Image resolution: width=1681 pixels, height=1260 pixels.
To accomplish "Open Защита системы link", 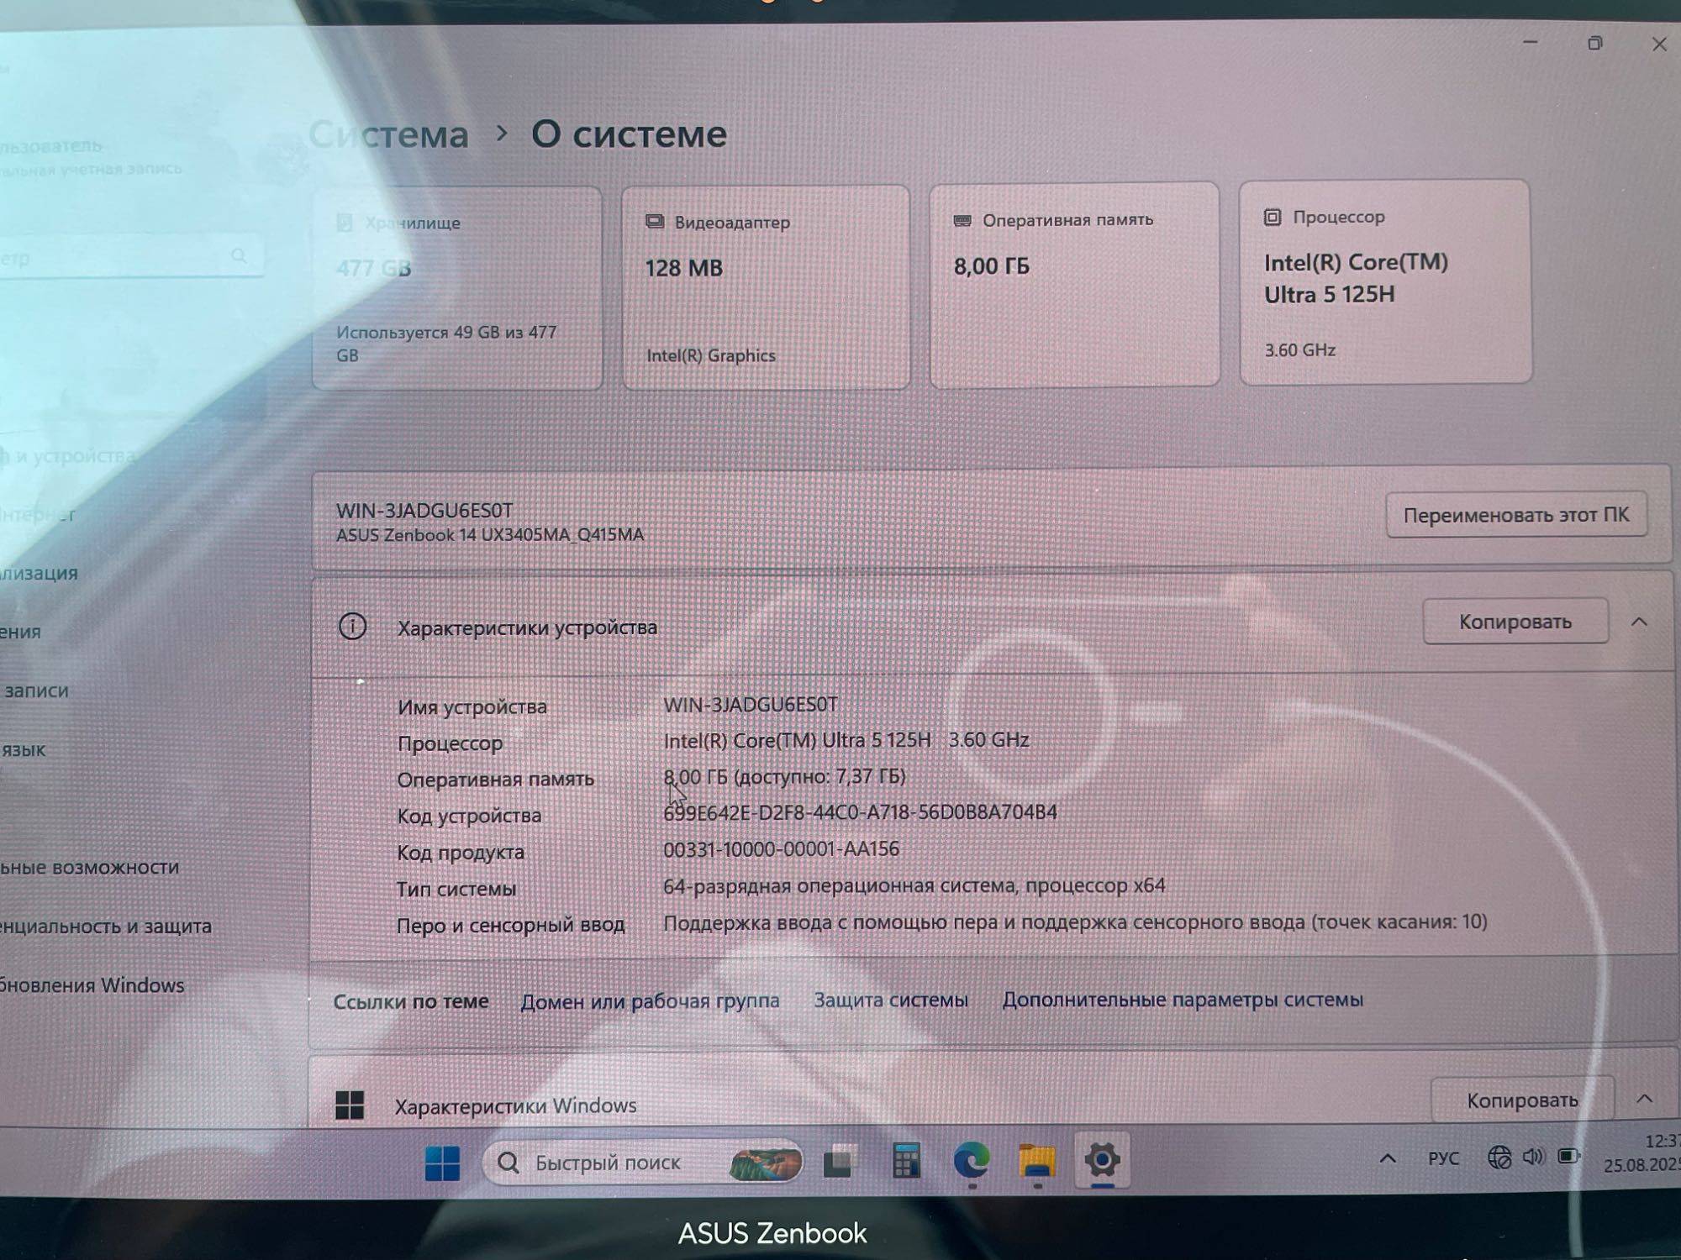I will click(891, 1000).
